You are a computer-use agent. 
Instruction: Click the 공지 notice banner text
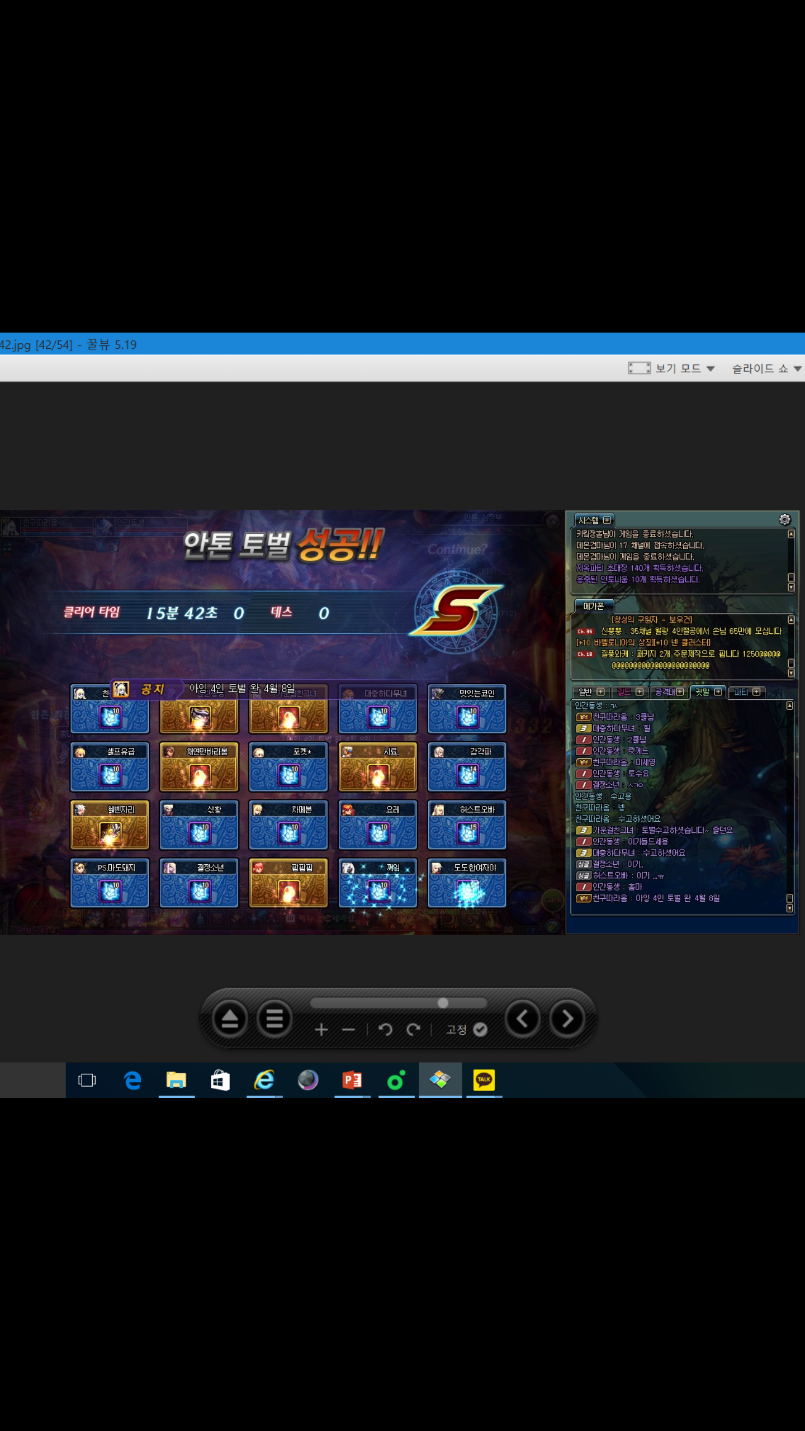point(152,689)
